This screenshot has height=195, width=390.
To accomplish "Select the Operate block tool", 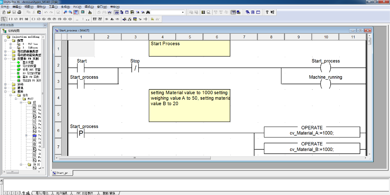I will 95,19.
